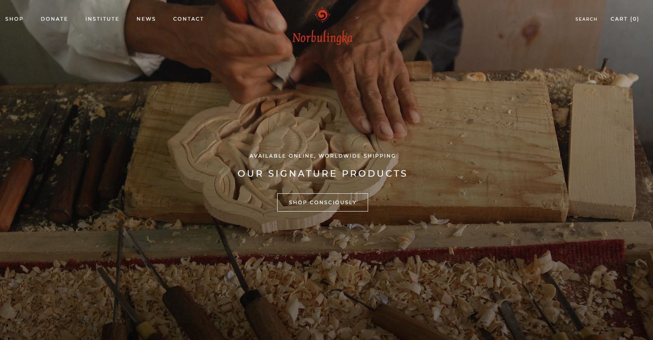Click the SHOP CONSCIOUSLY button
Screen dimensions: 653x340
[x=323, y=203]
